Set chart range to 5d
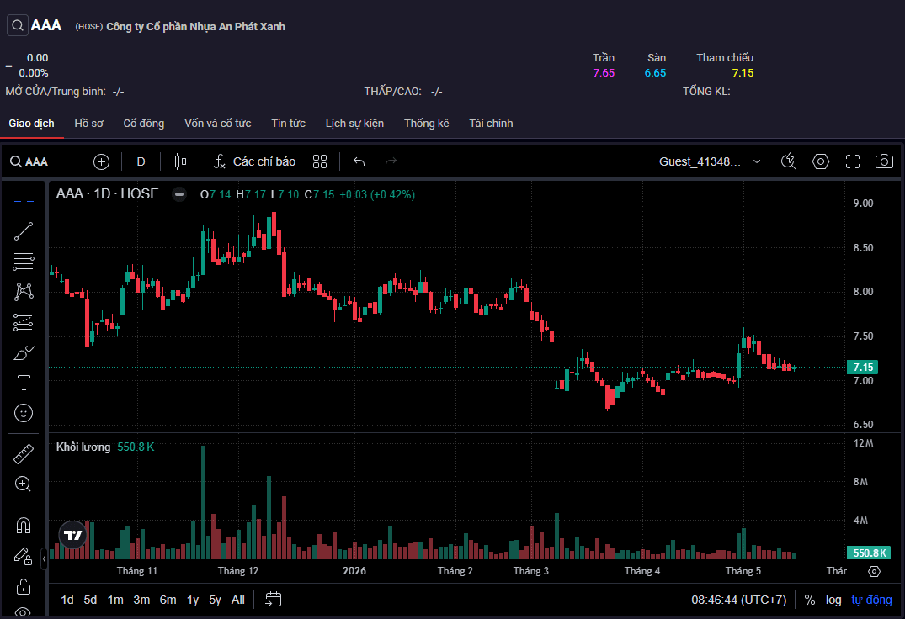905x619 pixels. pos(90,600)
